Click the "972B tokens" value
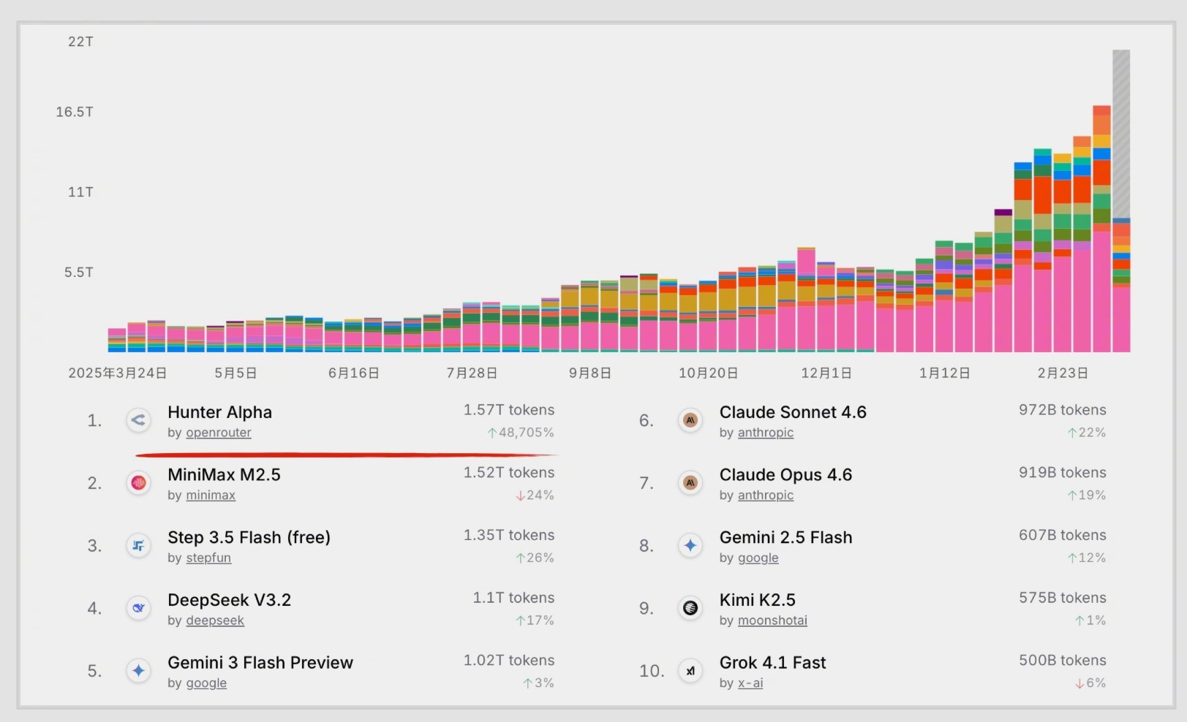 (x=1062, y=410)
